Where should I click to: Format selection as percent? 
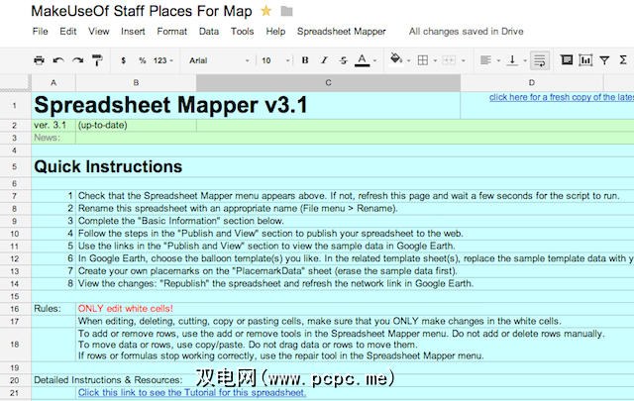142,60
